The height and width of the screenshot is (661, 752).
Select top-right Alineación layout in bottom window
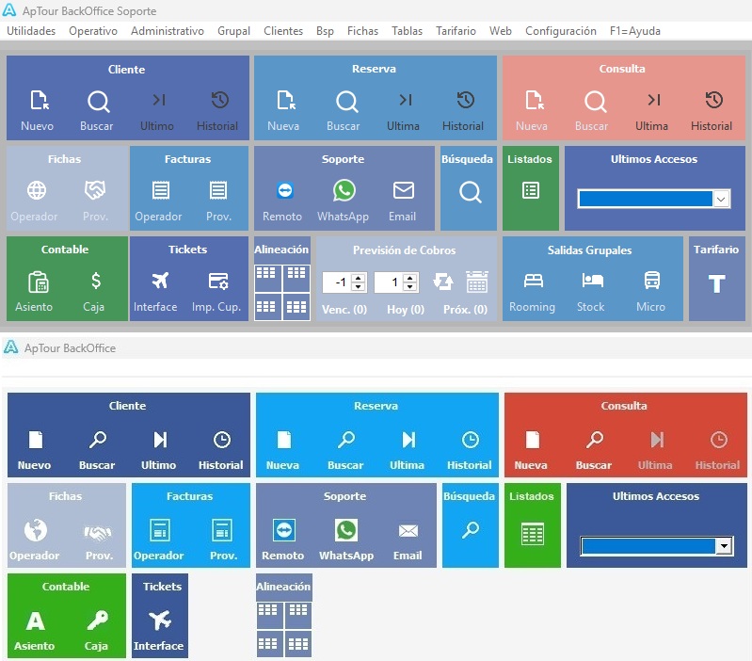(x=298, y=615)
